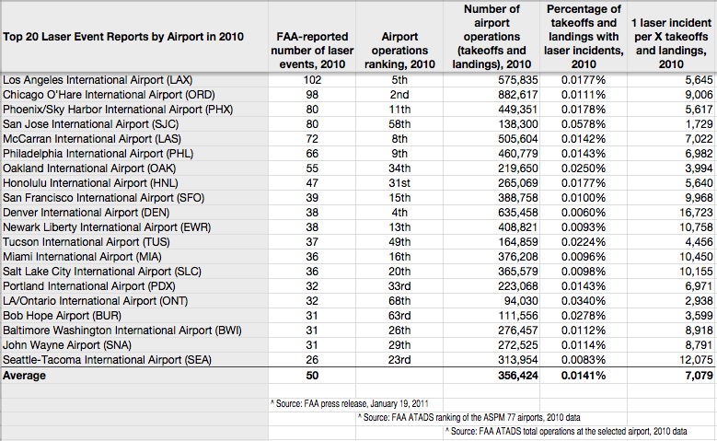
Task: Select the 0.0578% cell for San Jose
Action: [584, 124]
